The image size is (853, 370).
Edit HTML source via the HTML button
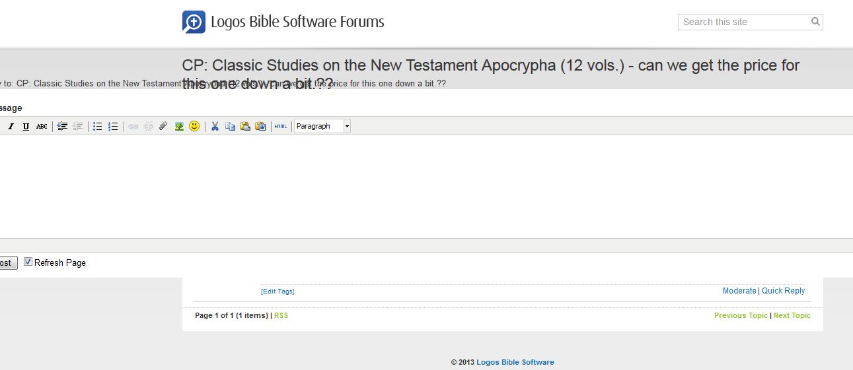[x=281, y=126]
